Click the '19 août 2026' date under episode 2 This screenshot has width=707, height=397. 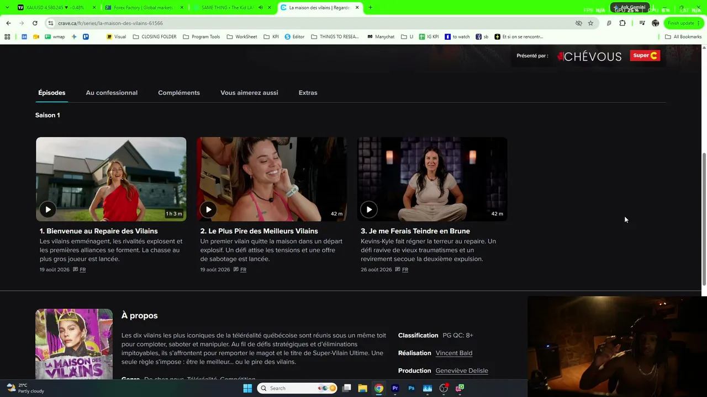215,270
